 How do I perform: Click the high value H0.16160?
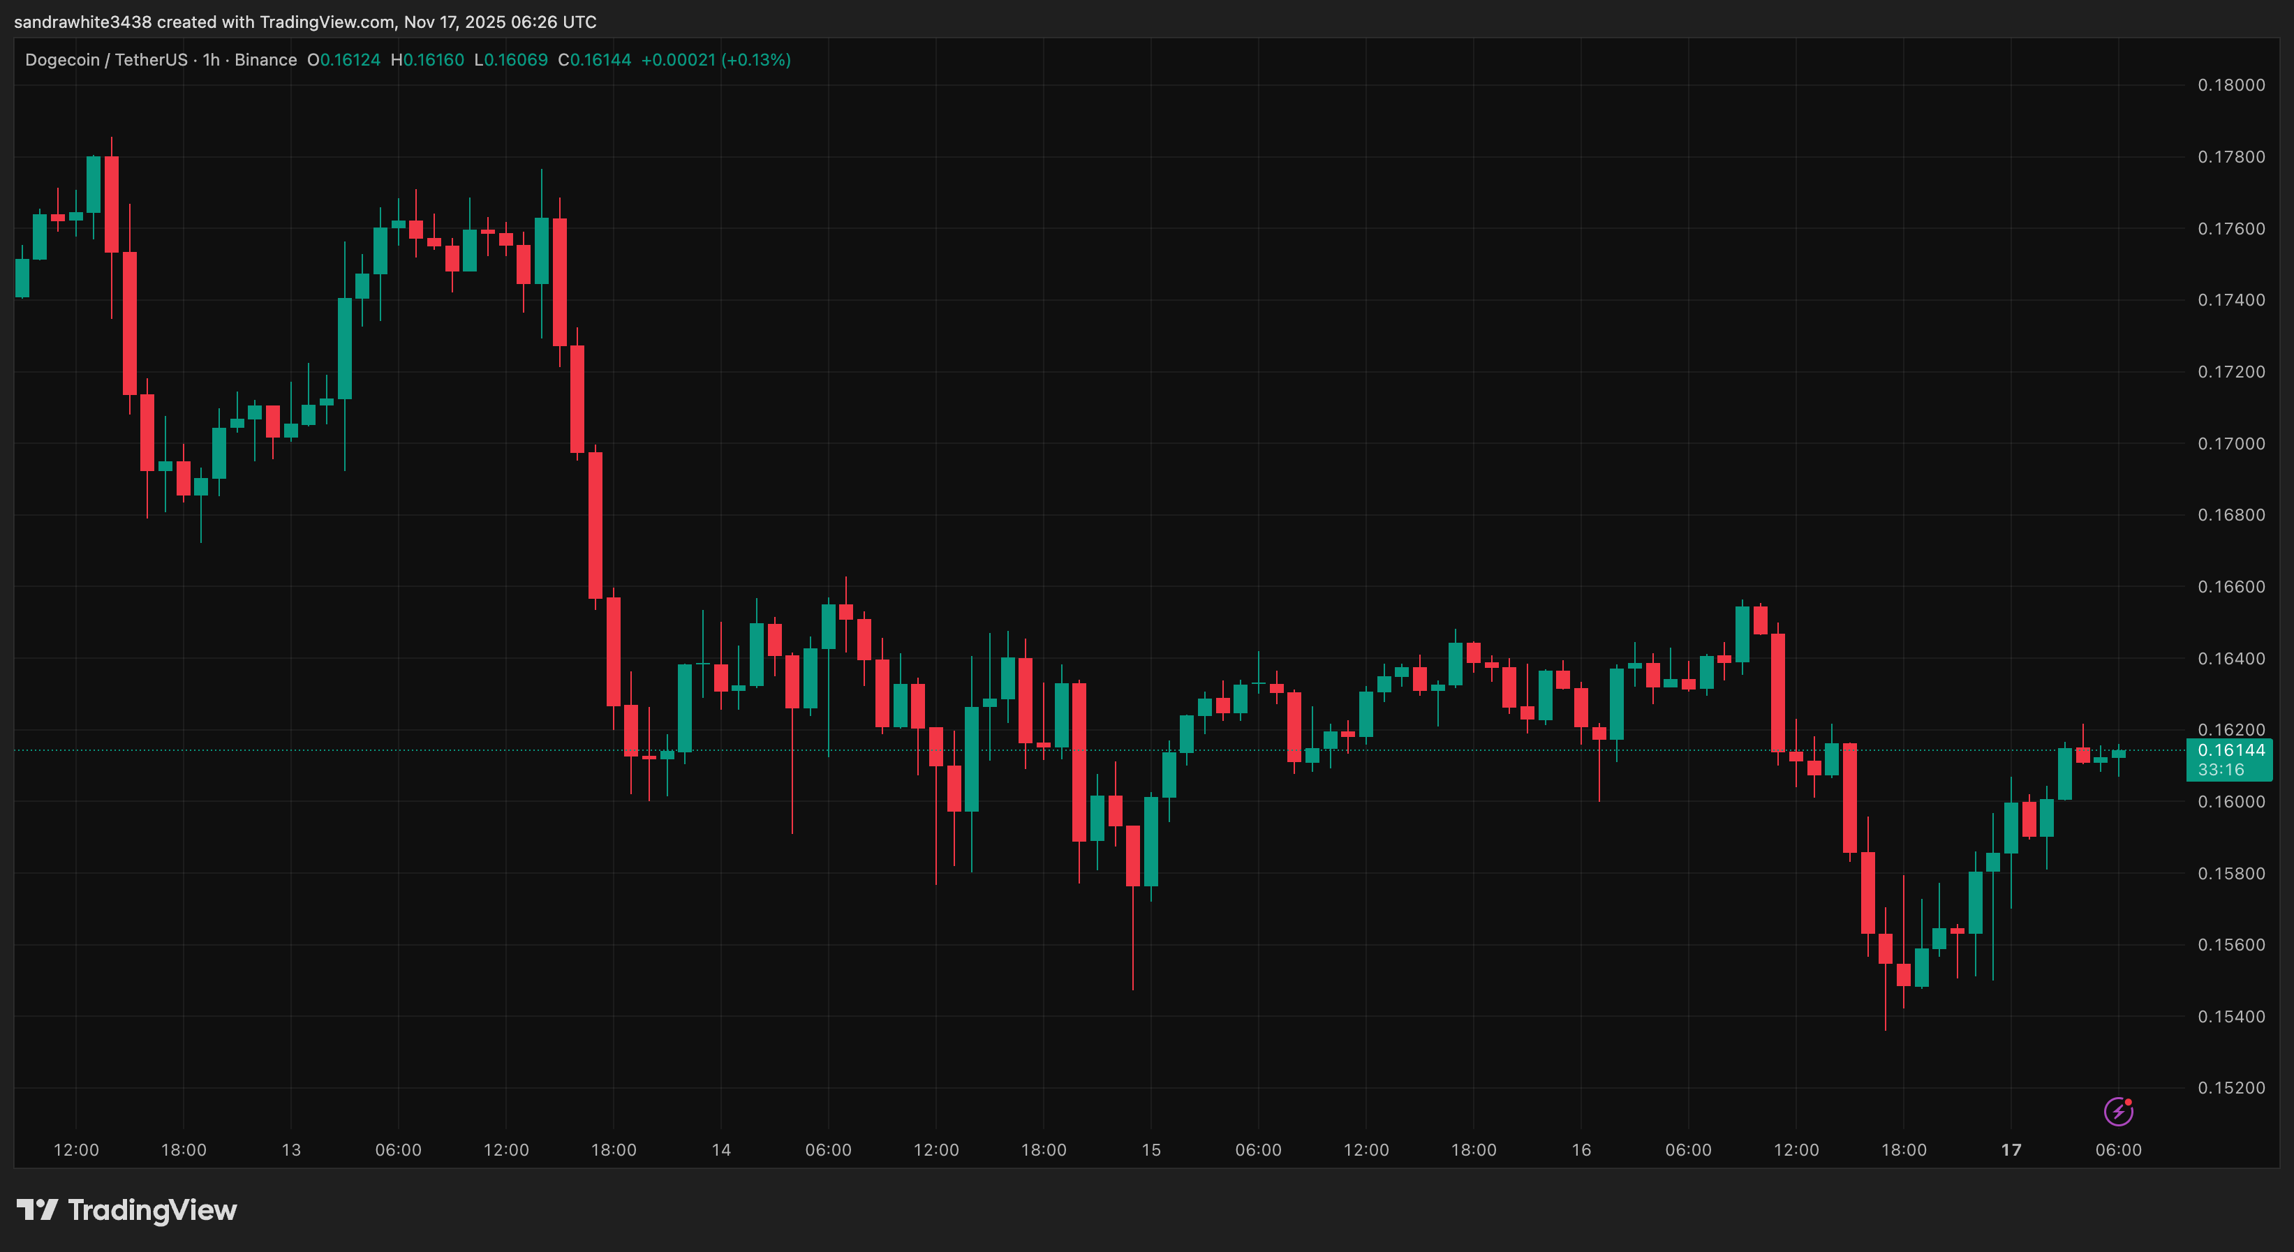[429, 59]
